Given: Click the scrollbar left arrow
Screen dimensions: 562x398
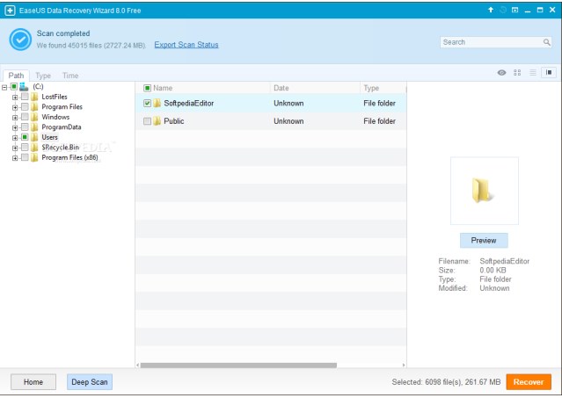Looking at the screenshot, I should point(137,365).
